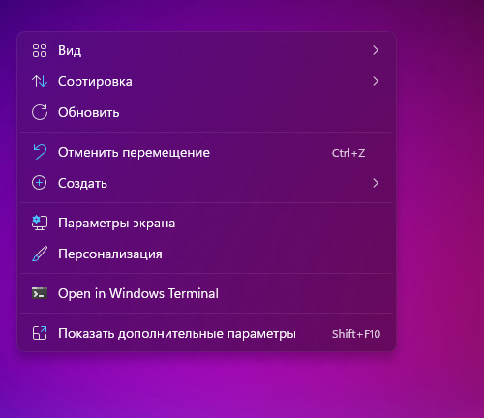Open Персонализация settings

(206, 254)
